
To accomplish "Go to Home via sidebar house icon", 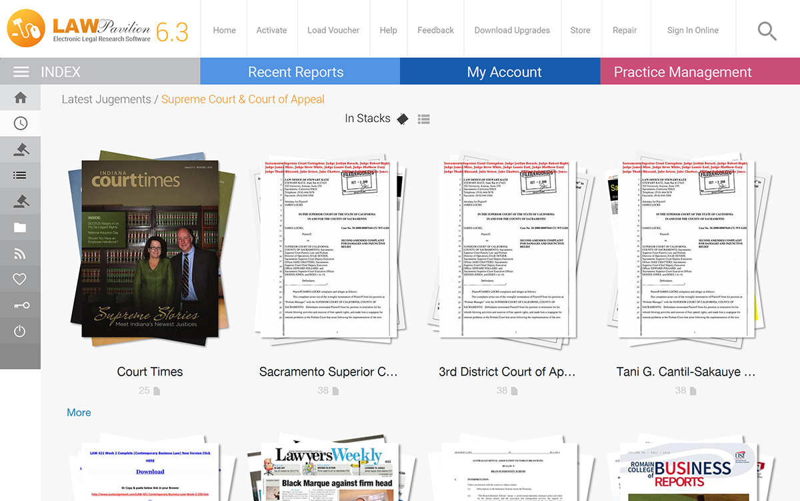I will 20,98.
